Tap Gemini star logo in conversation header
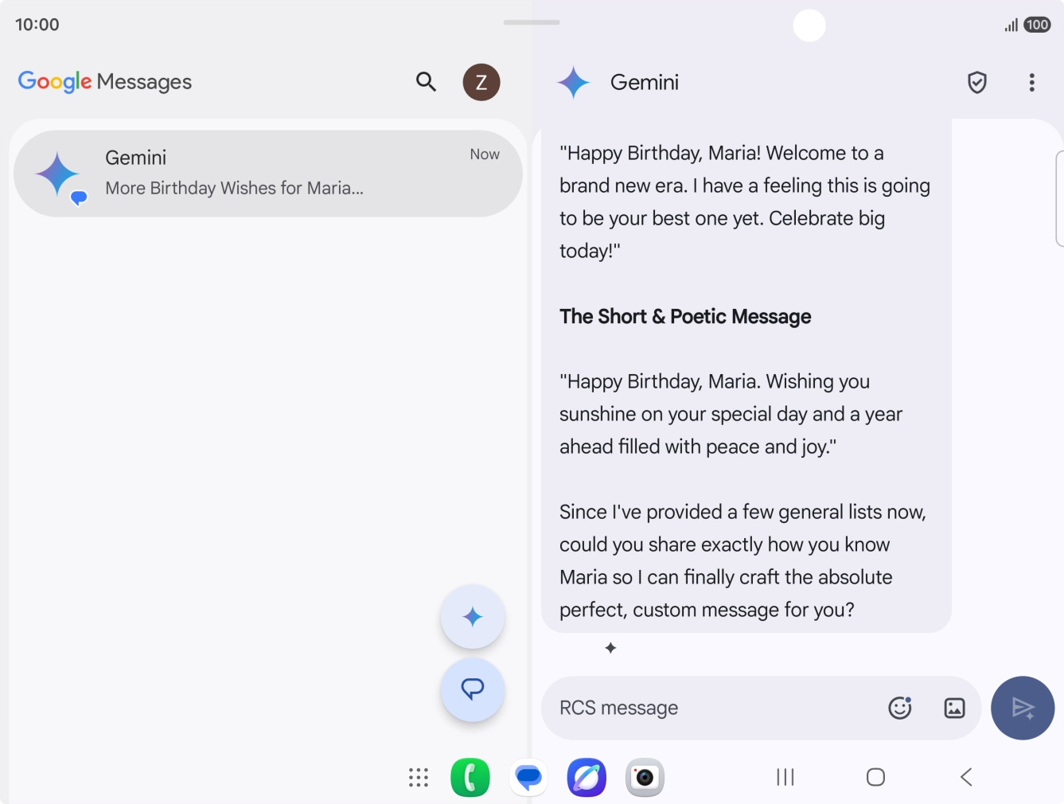The image size is (1064, 804). pyautogui.click(x=574, y=82)
